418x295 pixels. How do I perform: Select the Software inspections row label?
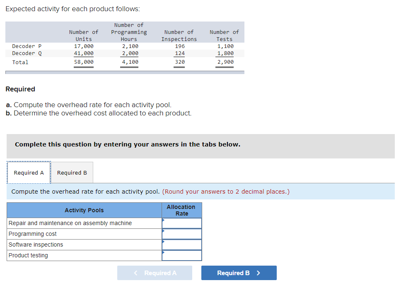pyautogui.click(x=36, y=245)
